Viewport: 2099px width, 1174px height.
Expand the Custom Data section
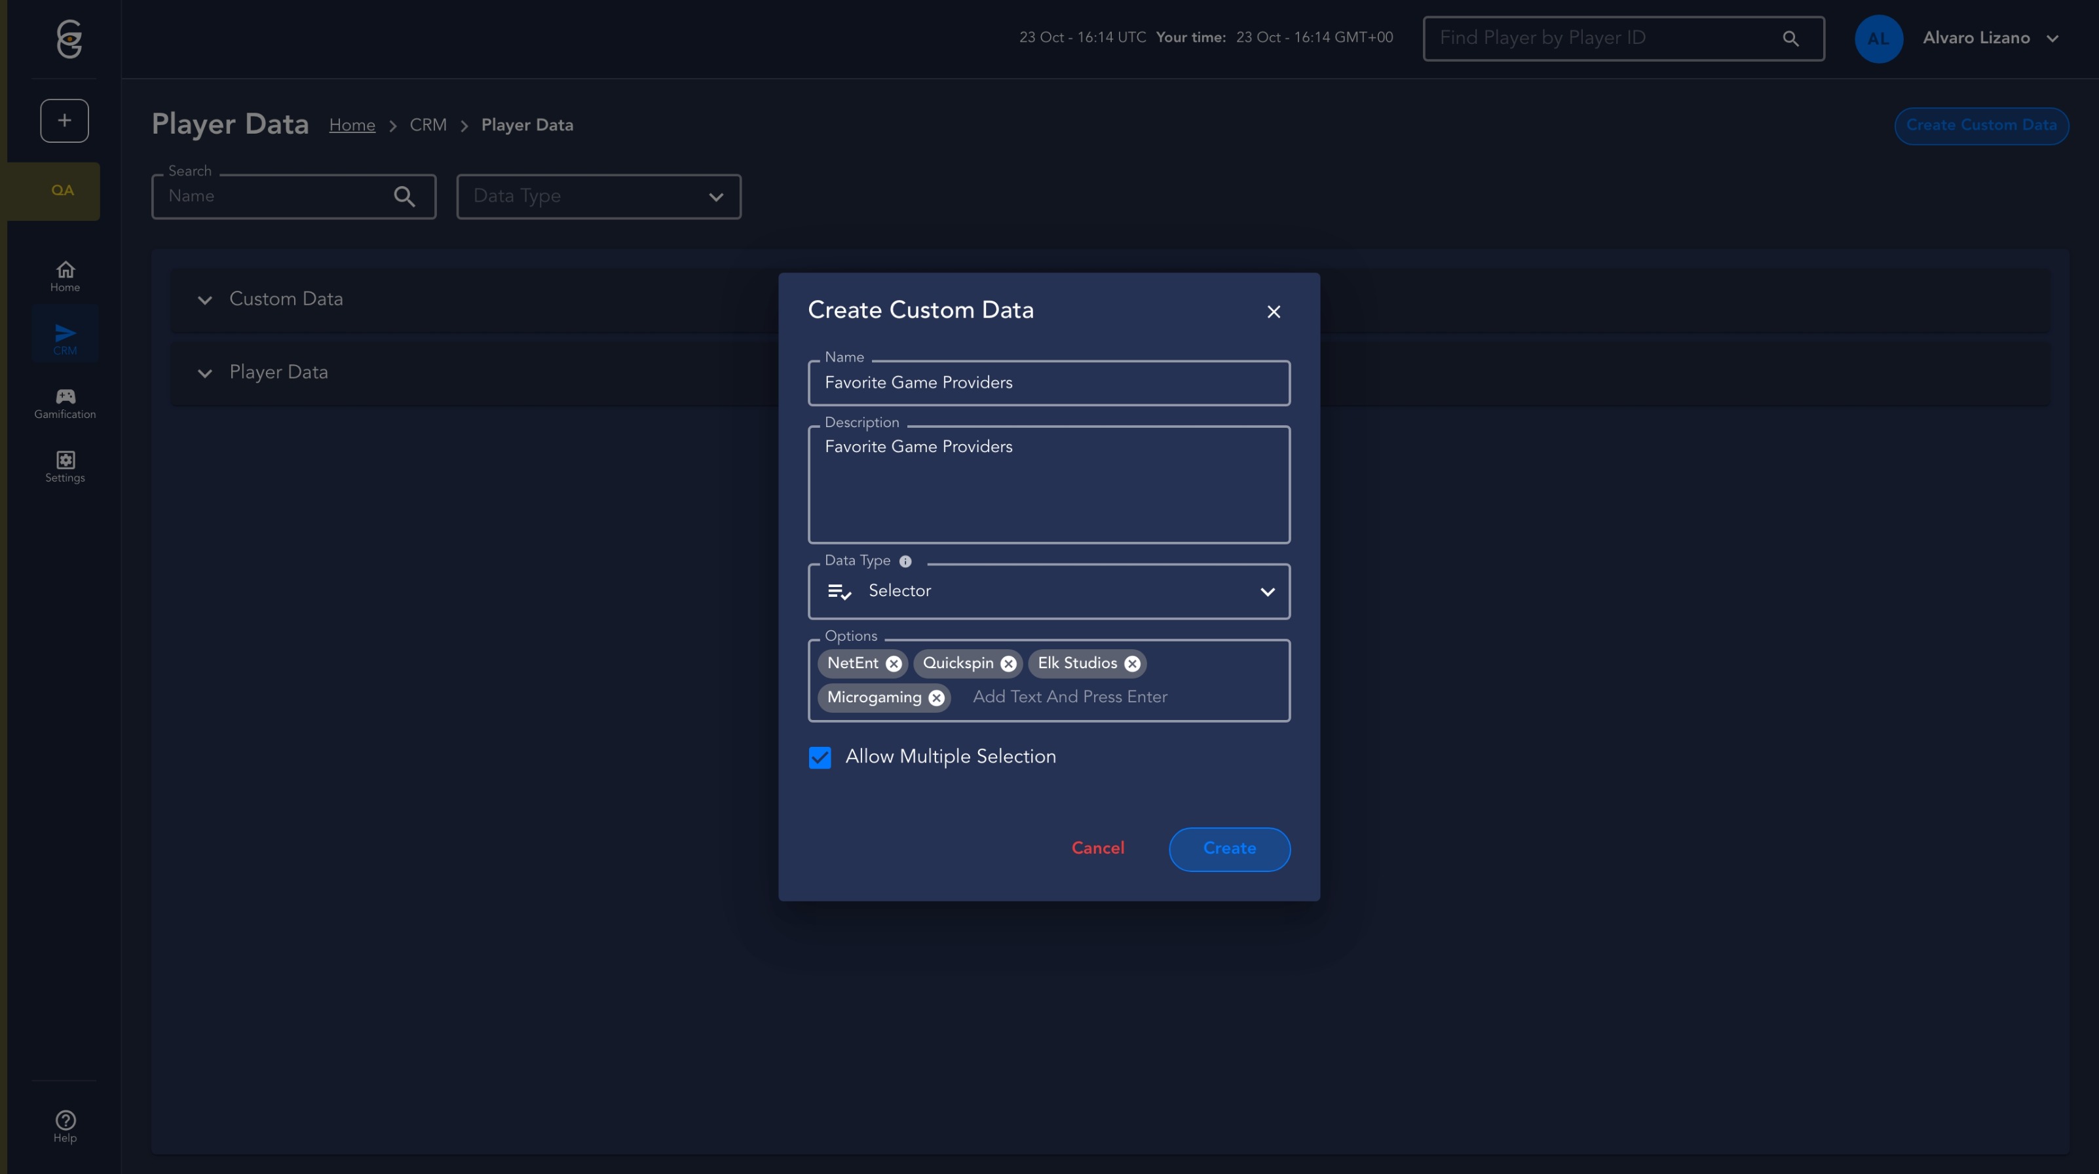pyautogui.click(x=204, y=300)
